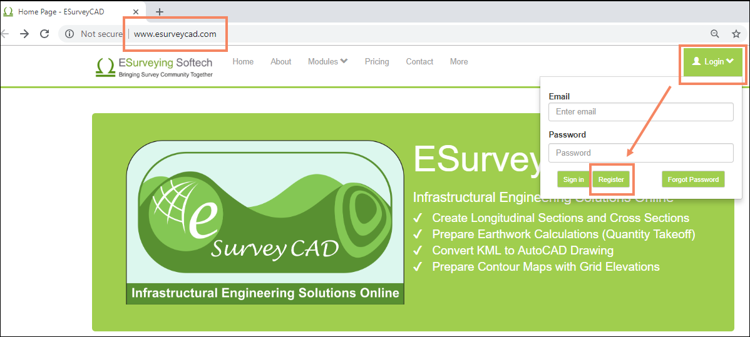
Task: Bookmark this page with the star icon
Action: 736,34
